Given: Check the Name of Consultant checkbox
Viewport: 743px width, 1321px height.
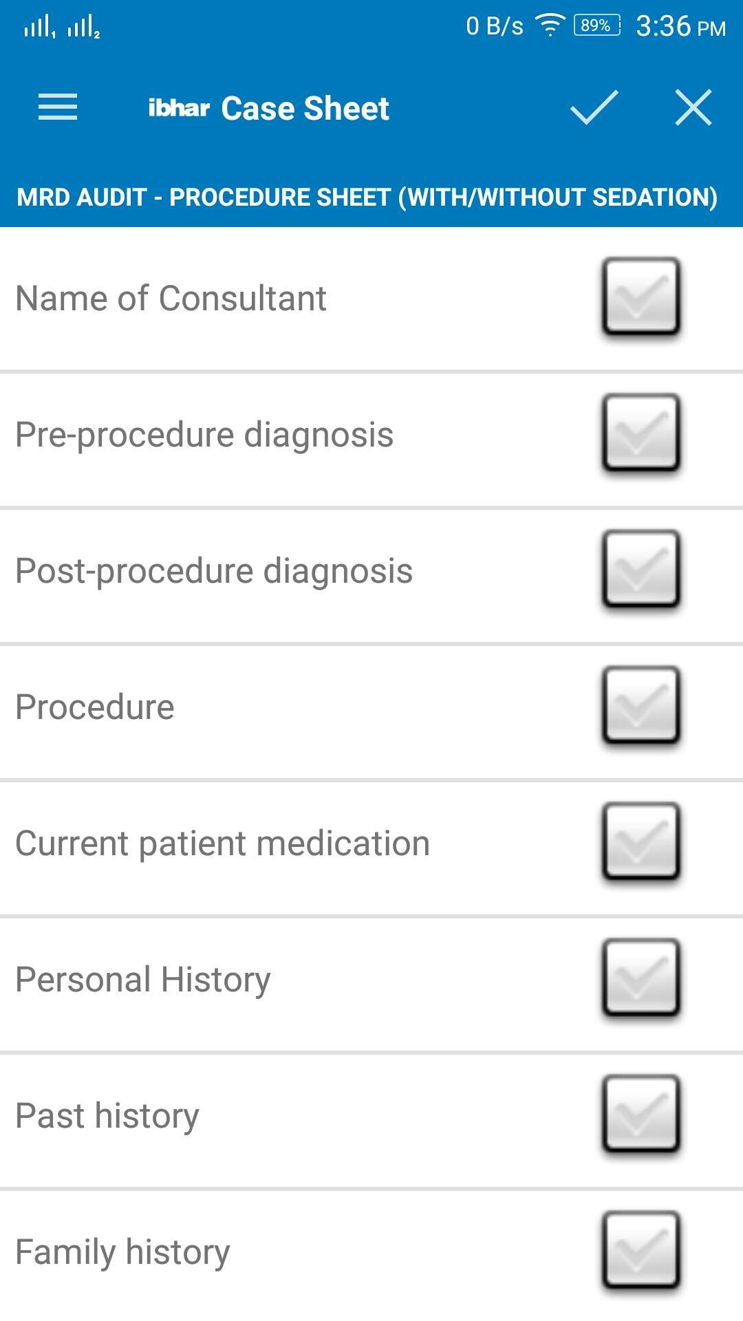Looking at the screenshot, I should (x=641, y=297).
